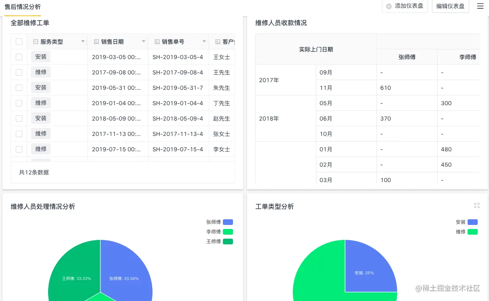Click customer name 王女士
The width and height of the screenshot is (489, 301).
coord(222,57)
